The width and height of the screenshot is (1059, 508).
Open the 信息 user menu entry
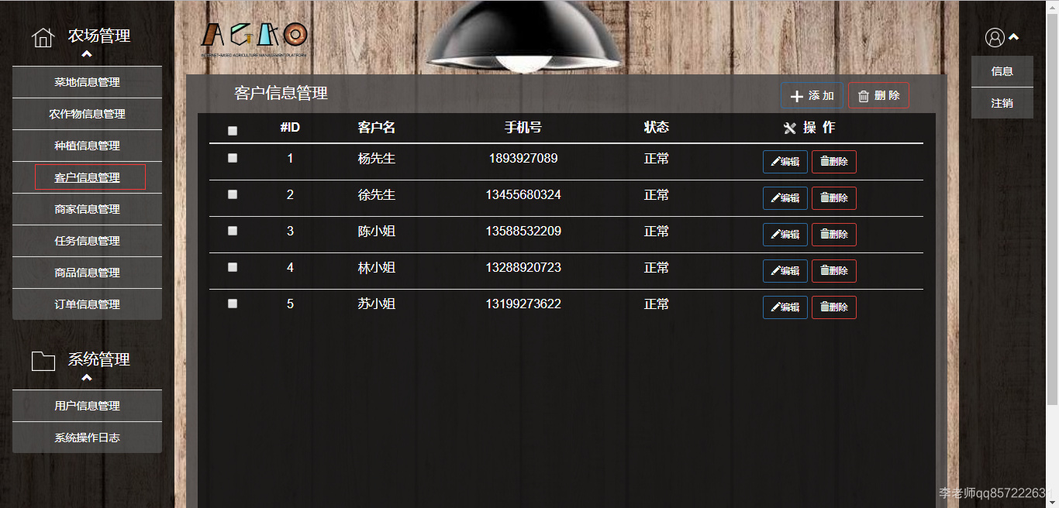click(1002, 71)
